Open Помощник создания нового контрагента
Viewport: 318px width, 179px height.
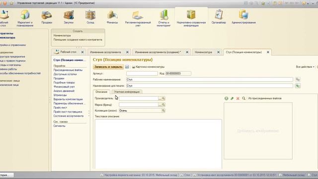click(x=78, y=40)
